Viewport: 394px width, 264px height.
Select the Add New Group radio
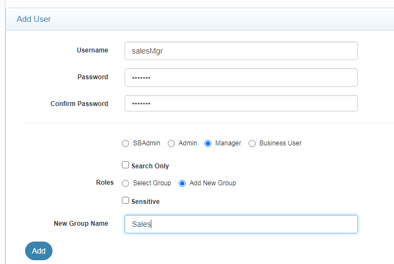point(183,184)
